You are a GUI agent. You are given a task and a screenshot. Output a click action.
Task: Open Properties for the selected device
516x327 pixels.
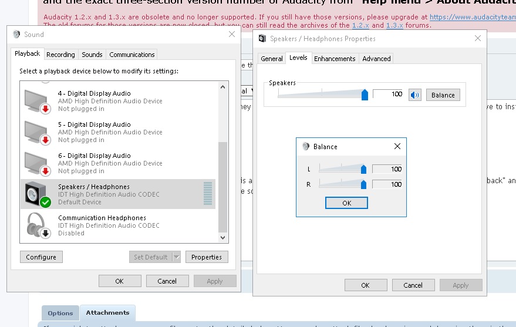coord(206,257)
